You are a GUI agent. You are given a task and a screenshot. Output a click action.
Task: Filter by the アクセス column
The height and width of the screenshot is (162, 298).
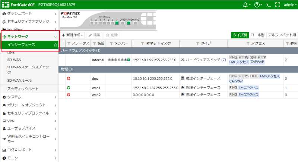[248, 44]
